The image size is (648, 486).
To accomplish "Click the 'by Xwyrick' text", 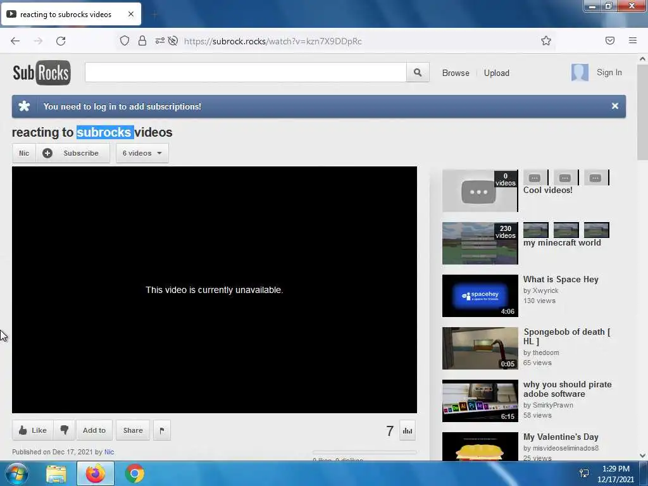I will (x=540, y=290).
